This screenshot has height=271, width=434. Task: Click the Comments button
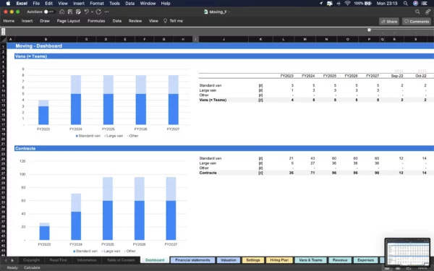[x=417, y=21]
